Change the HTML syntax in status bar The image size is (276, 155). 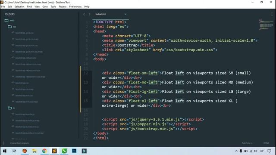tap(266, 143)
